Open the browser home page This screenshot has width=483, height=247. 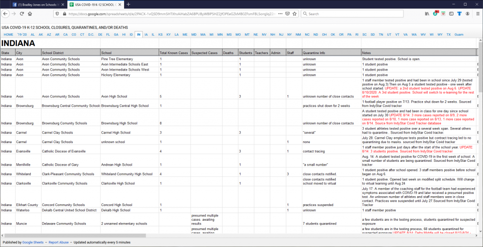coord(30,14)
